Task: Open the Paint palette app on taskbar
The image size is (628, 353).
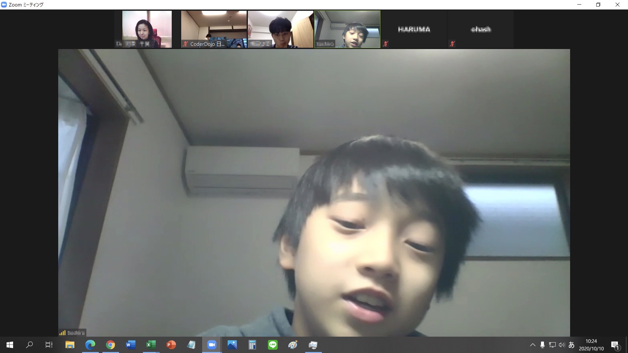Action: (x=293, y=345)
